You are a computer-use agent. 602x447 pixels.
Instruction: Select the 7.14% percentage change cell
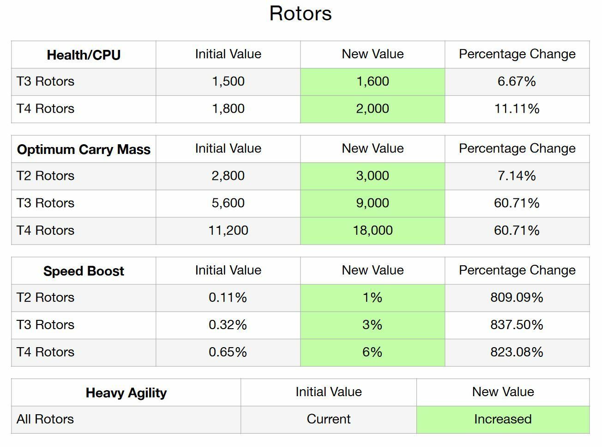[517, 176]
